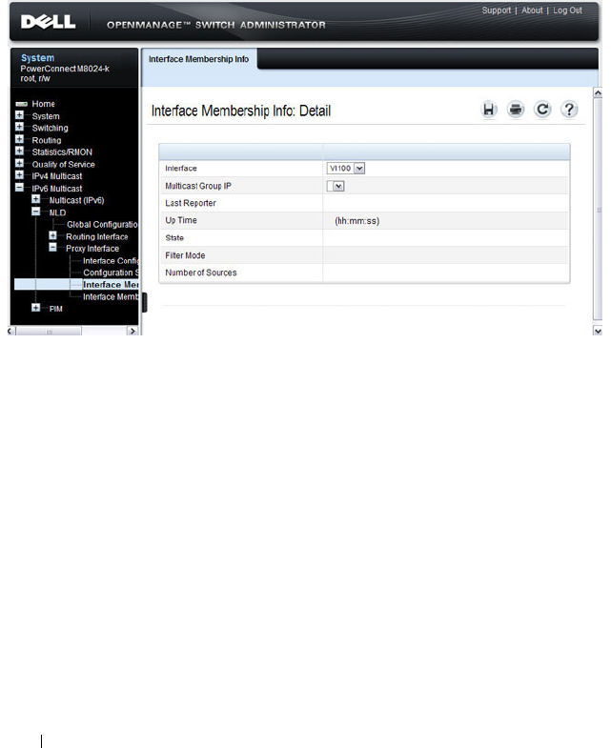Select System in the navigation tree
The width and height of the screenshot is (611, 748).
point(46,116)
